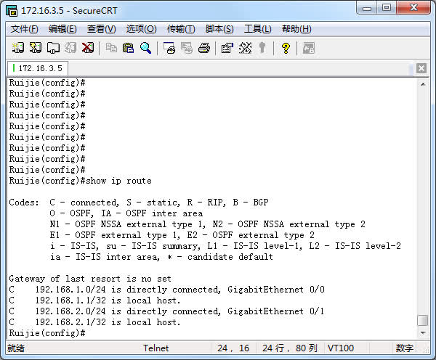
Task: Click the Print toolbar icon
Action: (x=204, y=48)
